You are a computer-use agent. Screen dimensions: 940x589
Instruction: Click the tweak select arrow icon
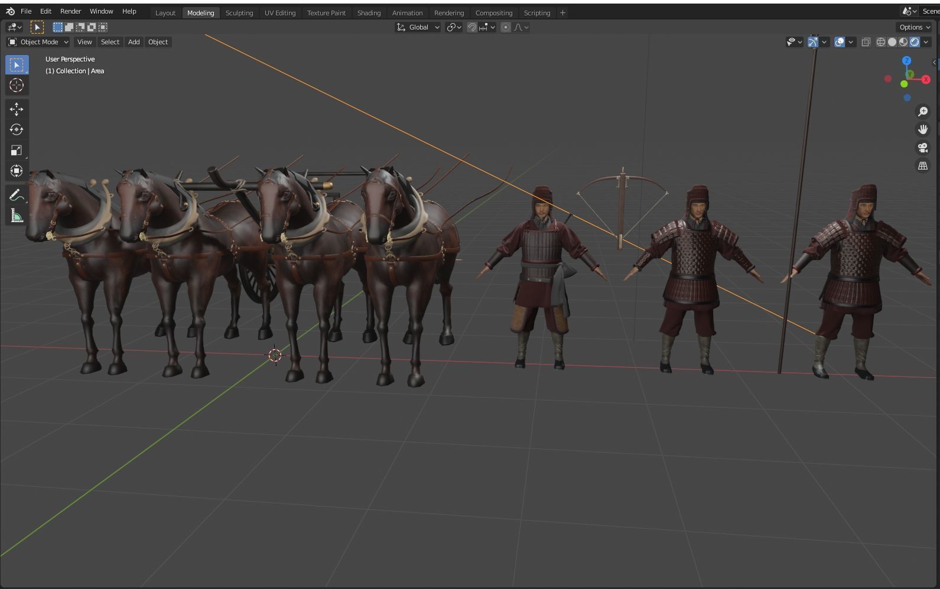tap(37, 27)
